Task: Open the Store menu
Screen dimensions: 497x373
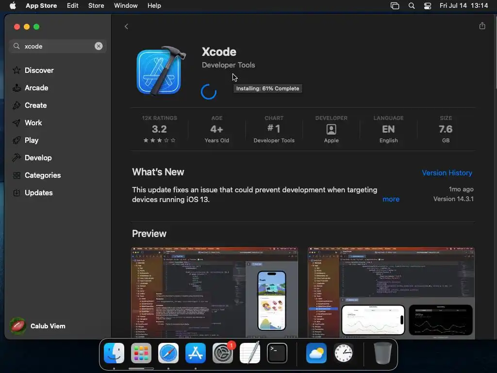Action: tap(96, 6)
